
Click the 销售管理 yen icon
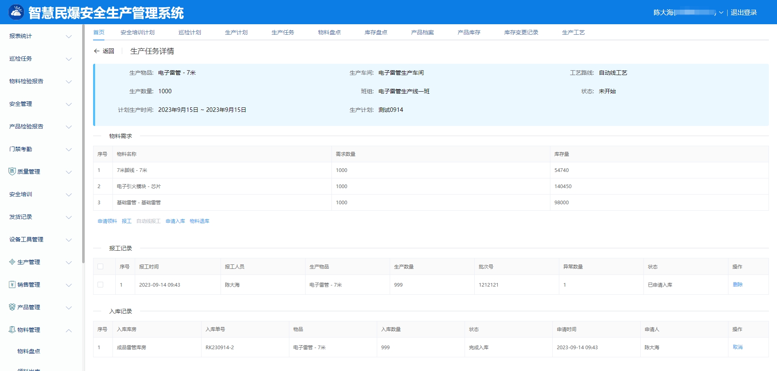12,285
